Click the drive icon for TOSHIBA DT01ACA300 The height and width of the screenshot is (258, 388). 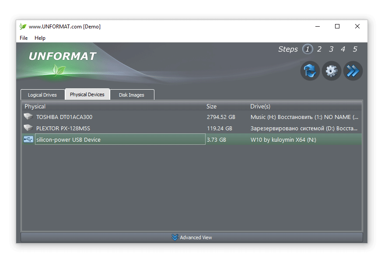[28, 116]
